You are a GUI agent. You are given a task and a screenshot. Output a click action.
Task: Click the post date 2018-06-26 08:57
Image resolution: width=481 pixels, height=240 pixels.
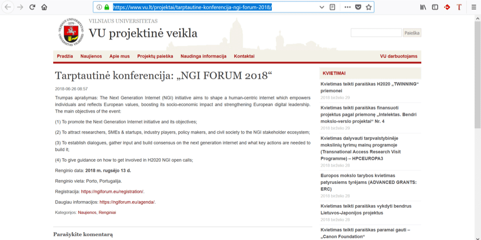(72, 89)
